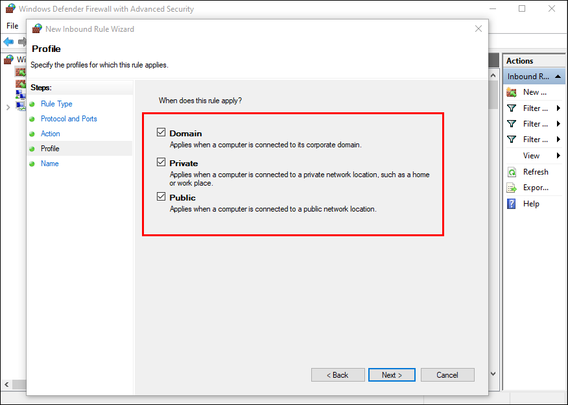Expand the Monitoring tree node chevron

(x=8, y=107)
